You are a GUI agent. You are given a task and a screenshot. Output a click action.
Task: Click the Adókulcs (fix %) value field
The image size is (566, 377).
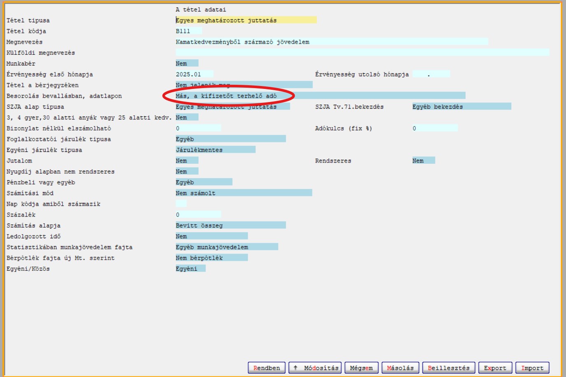434,128
